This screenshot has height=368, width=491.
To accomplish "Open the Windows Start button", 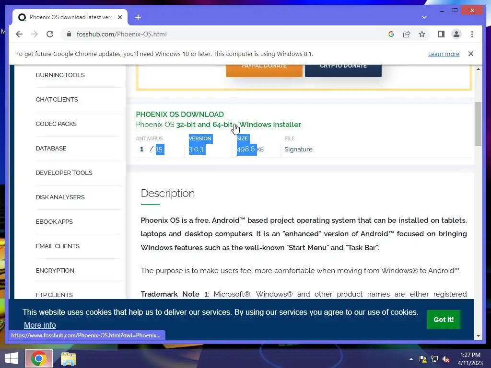I will [x=12, y=358].
